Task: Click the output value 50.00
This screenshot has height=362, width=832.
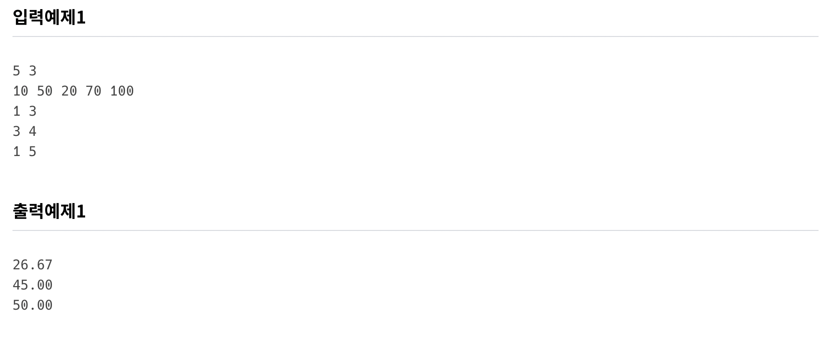Action: click(33, 305)
